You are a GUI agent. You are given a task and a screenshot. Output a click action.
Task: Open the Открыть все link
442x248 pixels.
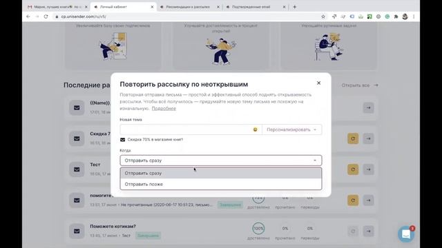tap(360, 85)
